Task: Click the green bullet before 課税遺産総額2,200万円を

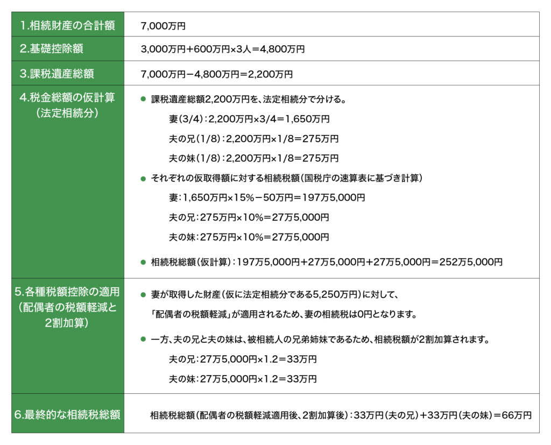Action: (x=143, y=100)
